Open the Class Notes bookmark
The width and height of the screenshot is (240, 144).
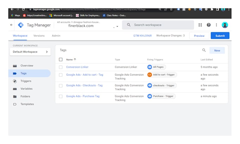pyautogui.click(x=114, y=15)
